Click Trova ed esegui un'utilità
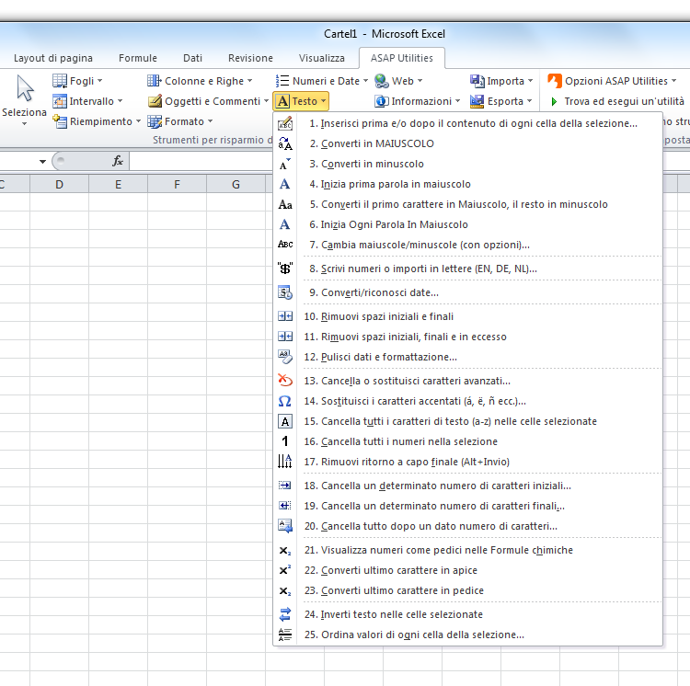This screenshot has height=686, width=690. tap(618, 101)
